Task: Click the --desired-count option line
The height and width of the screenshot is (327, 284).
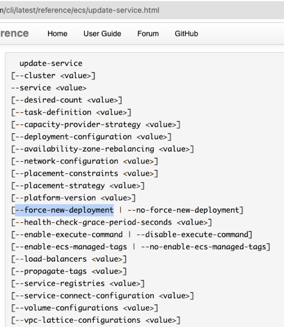Action: coord(67,100)
